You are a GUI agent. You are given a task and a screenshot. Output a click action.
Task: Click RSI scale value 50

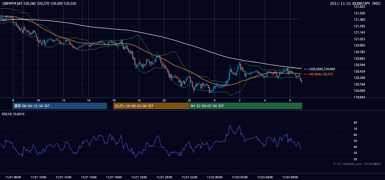click(355, 141)
